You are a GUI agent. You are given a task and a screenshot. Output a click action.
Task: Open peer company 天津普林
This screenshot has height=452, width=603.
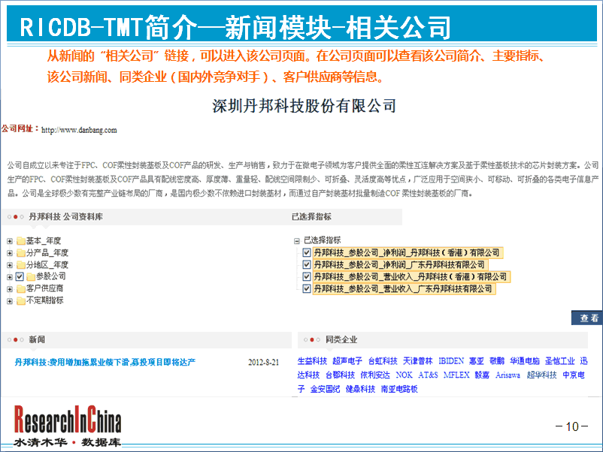(x=417, y=361)
